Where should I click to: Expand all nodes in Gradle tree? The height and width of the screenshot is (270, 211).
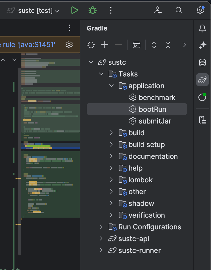(x=154, y=45)
